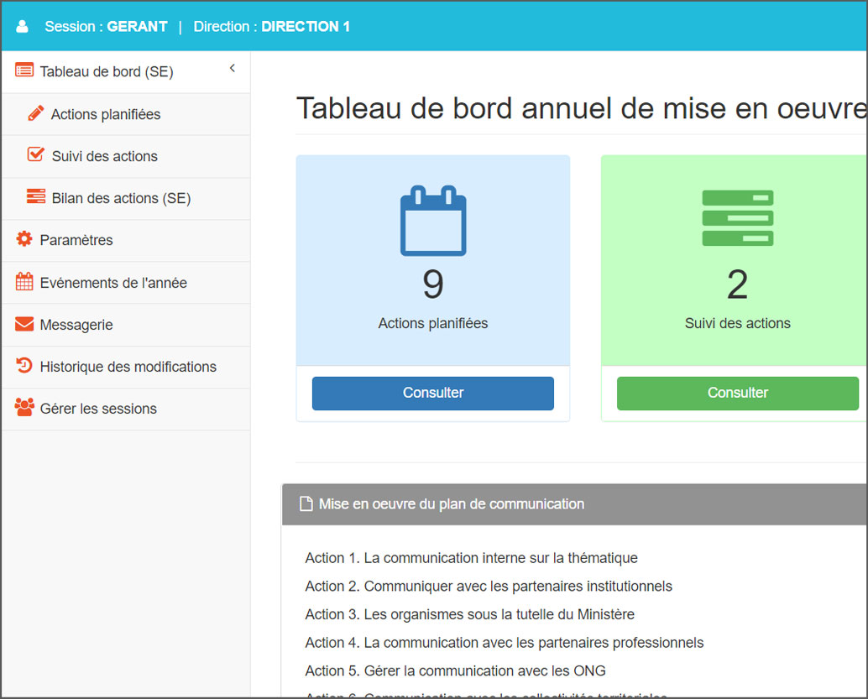
Task: Open Tableau de bord (SE) menu
Action: coord(126,72)
